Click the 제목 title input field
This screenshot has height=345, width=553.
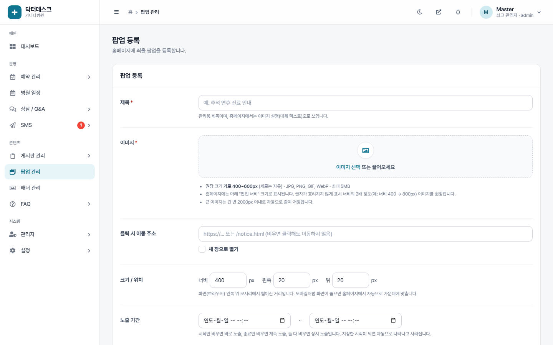pyautogui.click(x=366, y=103)
